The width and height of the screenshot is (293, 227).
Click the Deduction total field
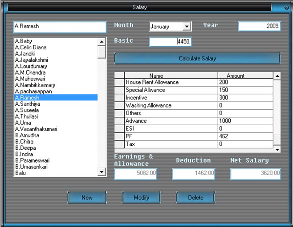coord(193,174)
